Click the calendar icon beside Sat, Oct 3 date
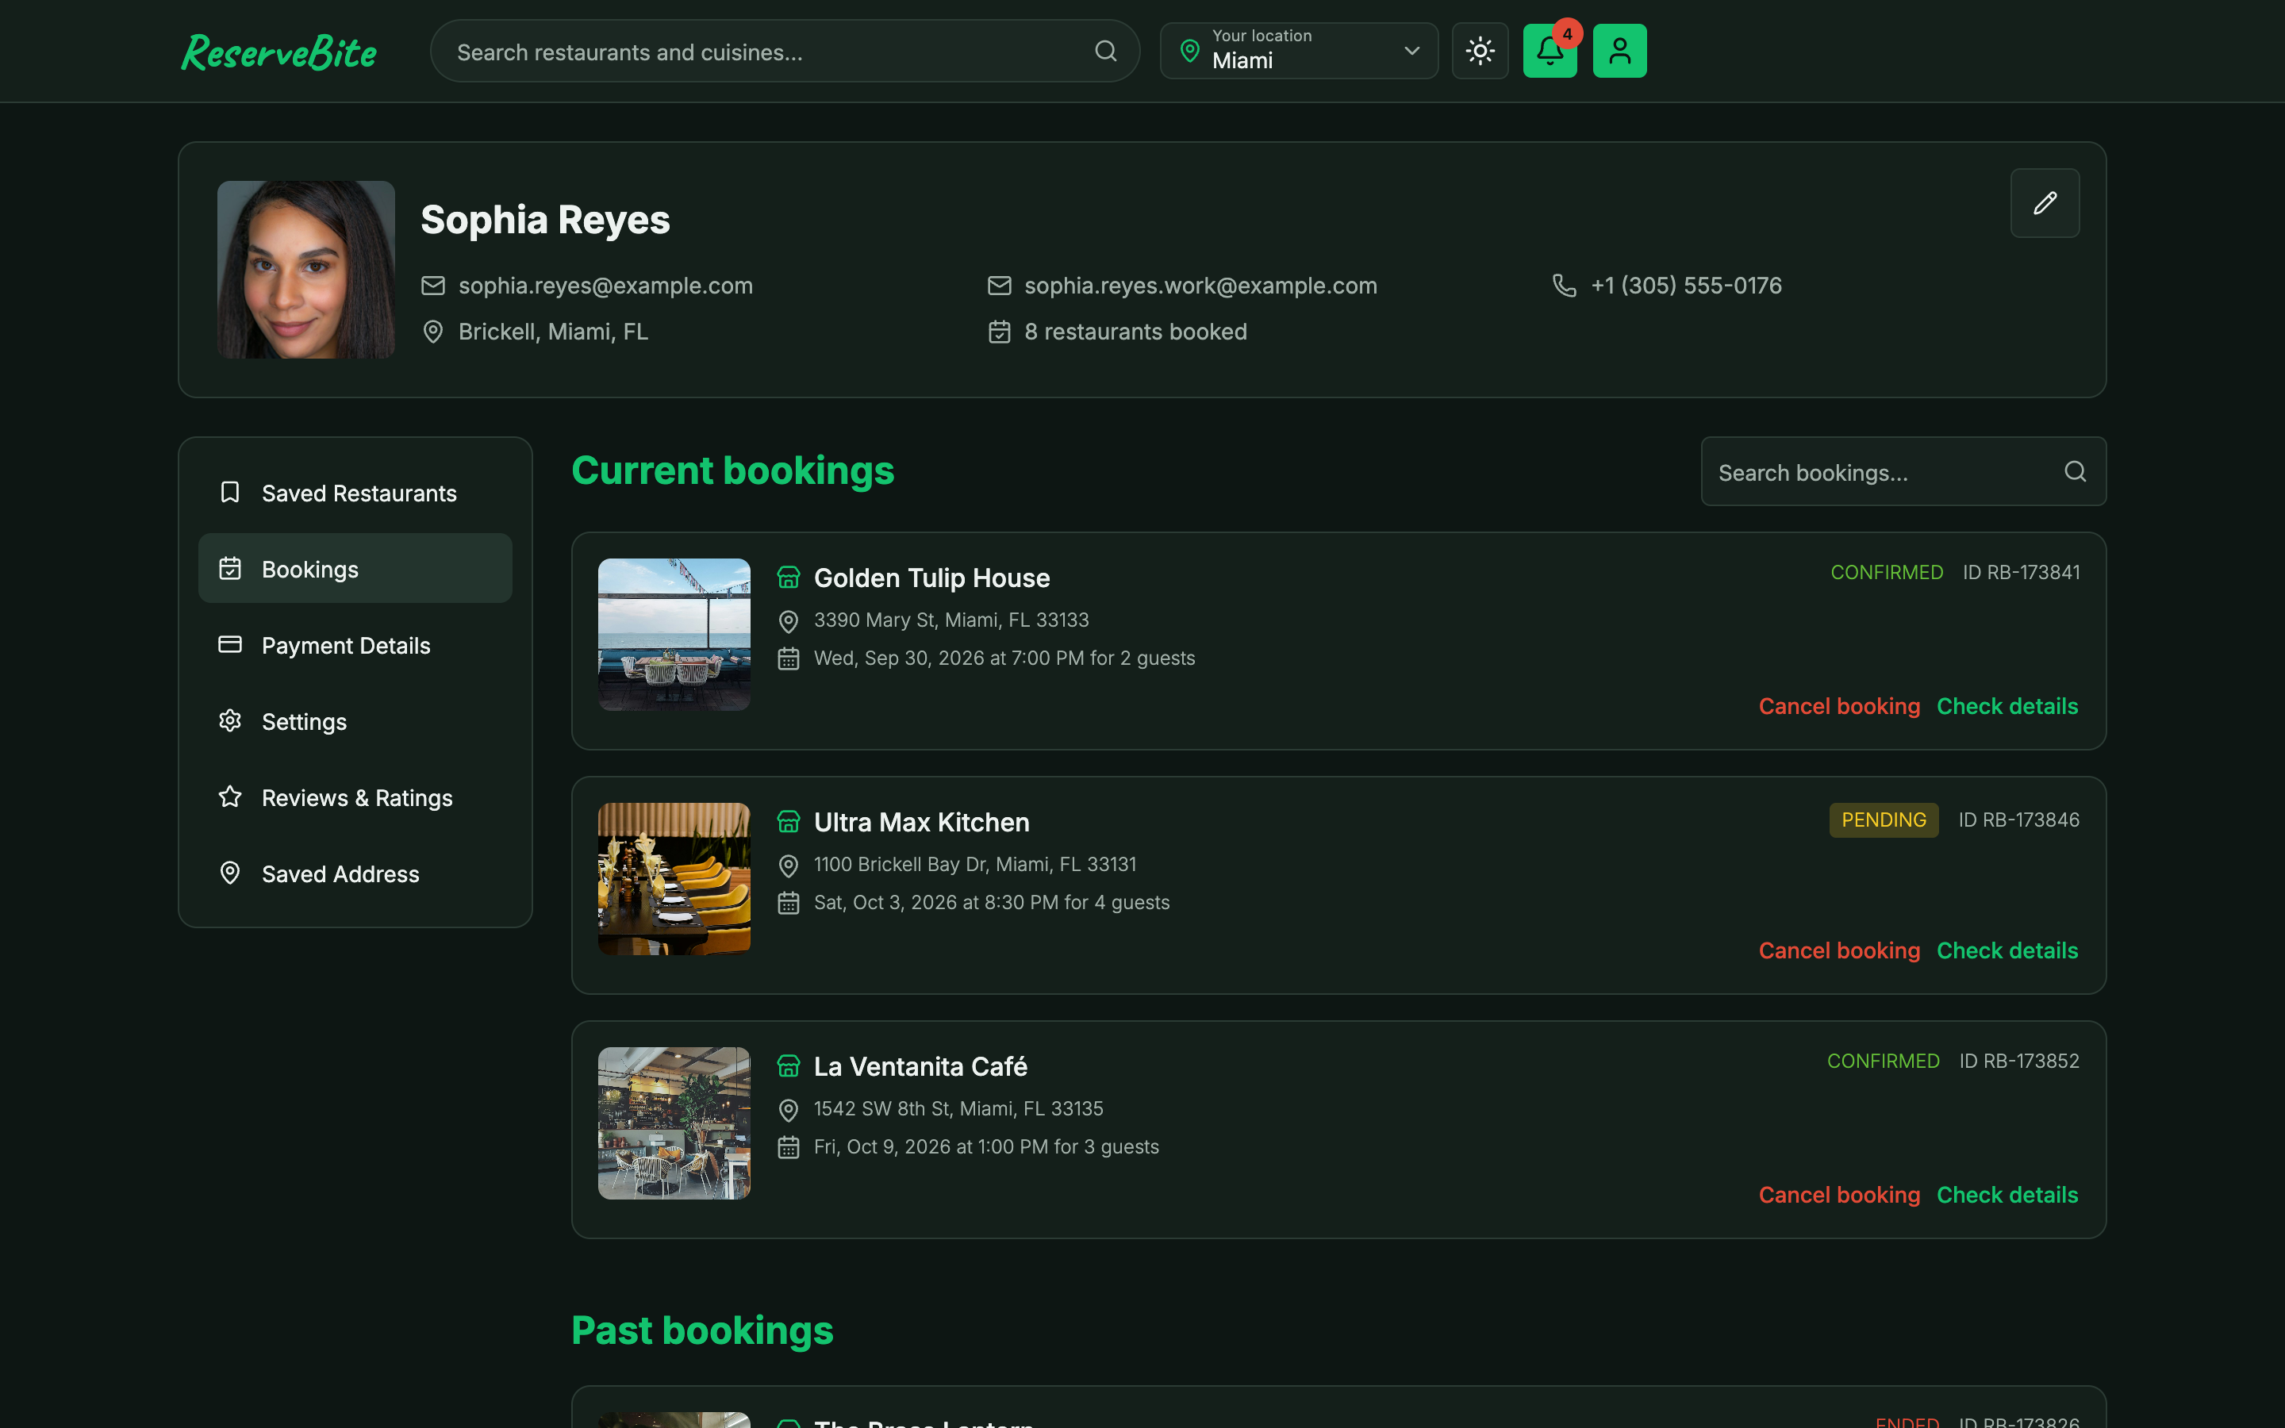The width and height of the screenshot is (2285, 1428). coord(789,904)
